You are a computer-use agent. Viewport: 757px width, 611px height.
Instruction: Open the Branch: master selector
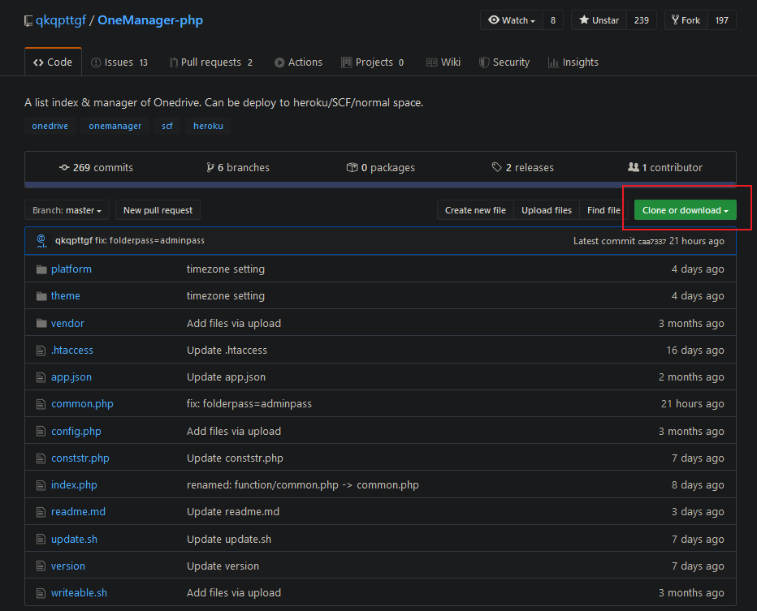point(67,210)
